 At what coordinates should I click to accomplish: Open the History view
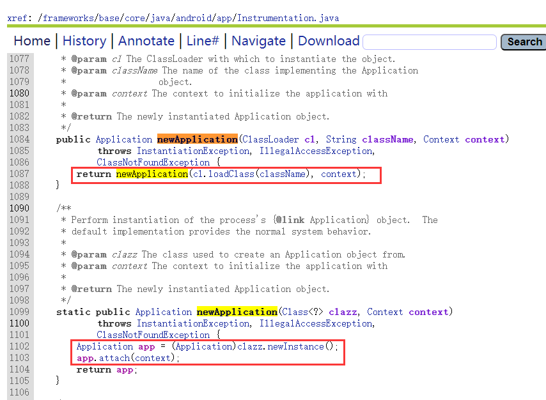84,41
